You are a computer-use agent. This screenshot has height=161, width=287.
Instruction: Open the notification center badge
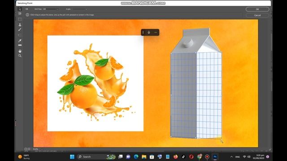pos(268,157)
